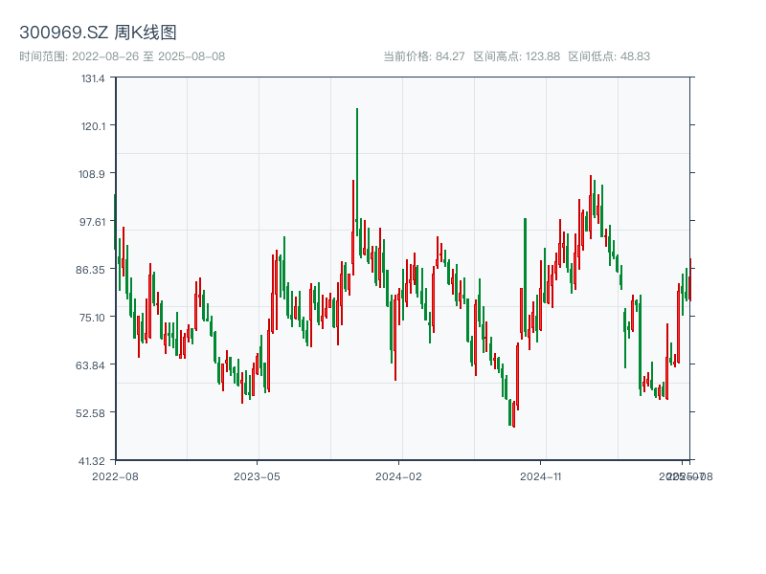Click the 75.10 y-axis price label
The width and height of the screenshot is (766, 574).
click(x=93, y=318)
